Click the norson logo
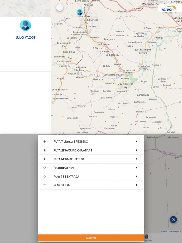The width and height of the screenshot is (182, 243). [168, 9]
